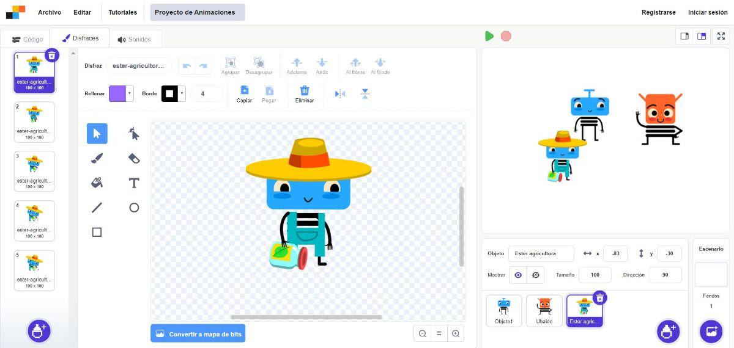Switch to the Sonidos tab
This screenshot has height=348, width=734.
tap(135, 40)
